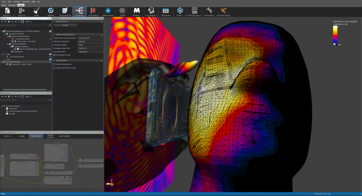Clear the Explorer quick search field

click(x=50, y=25)
